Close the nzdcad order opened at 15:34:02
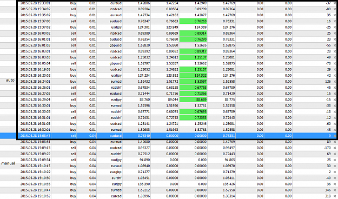 coord(335,9)
